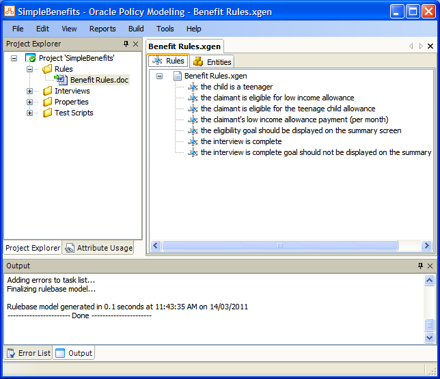Switch to the Attribute Usage tab
Screen dimensions: 440x379
[x=98, y=248]
